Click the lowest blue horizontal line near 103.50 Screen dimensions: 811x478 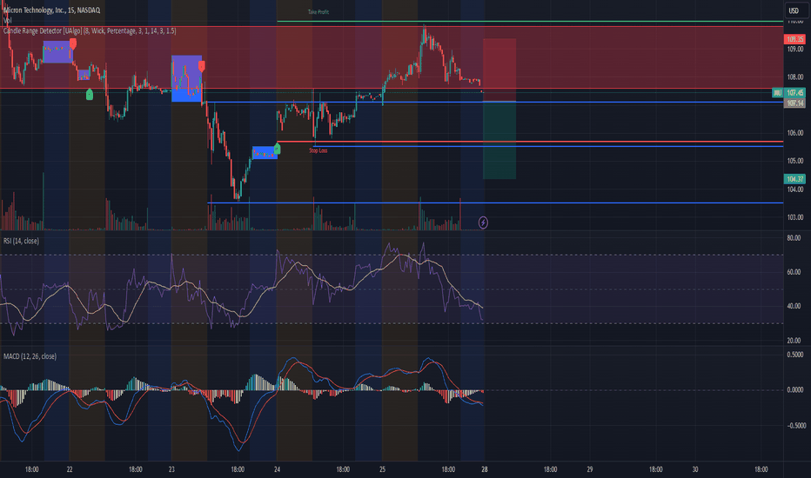coord(495,202)
